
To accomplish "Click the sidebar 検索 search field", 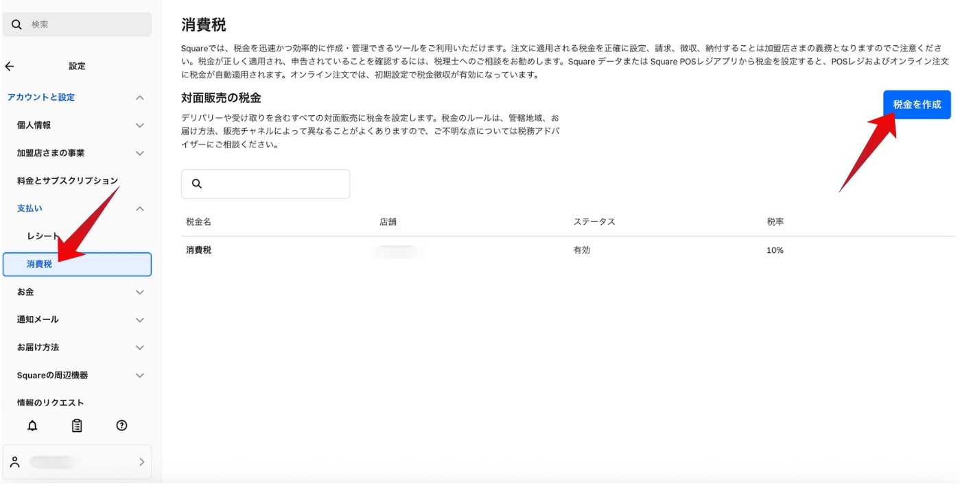I will 77,25.
